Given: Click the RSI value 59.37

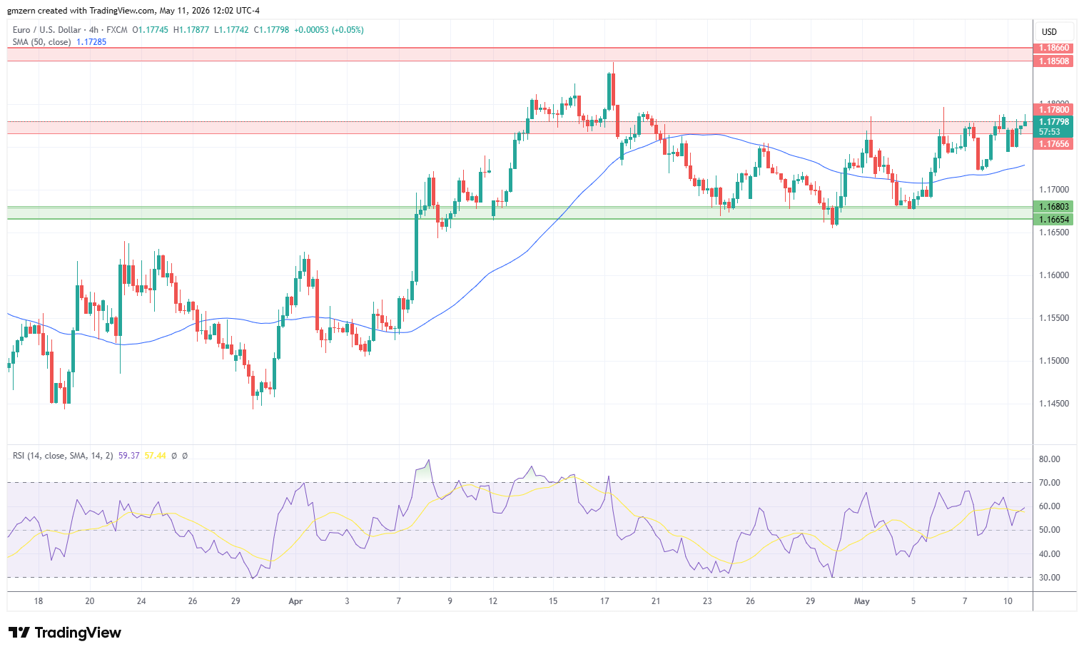Looking at the screenshot, I should pyautogui.click(x=128, y=455).
